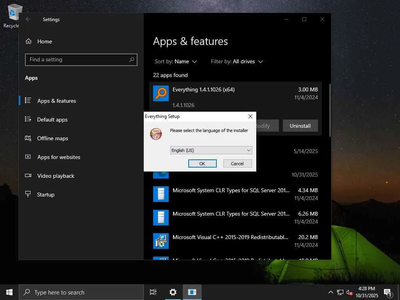Screen dimensions: 400x300
Task: Click the muted volume tray icon
Action: 350,292
